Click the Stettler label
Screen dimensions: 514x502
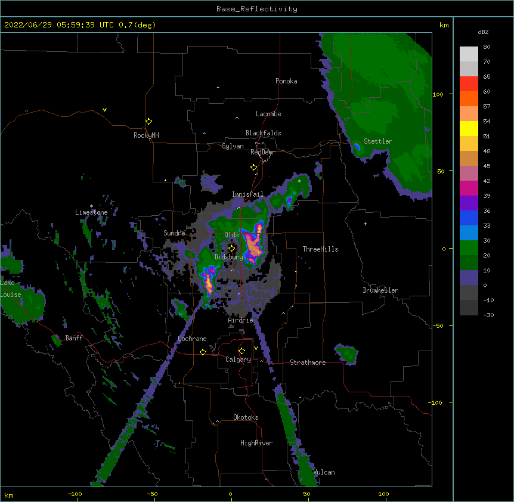point(377,141)
